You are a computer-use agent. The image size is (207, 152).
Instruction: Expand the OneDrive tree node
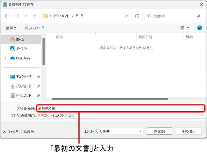[5, 58]
